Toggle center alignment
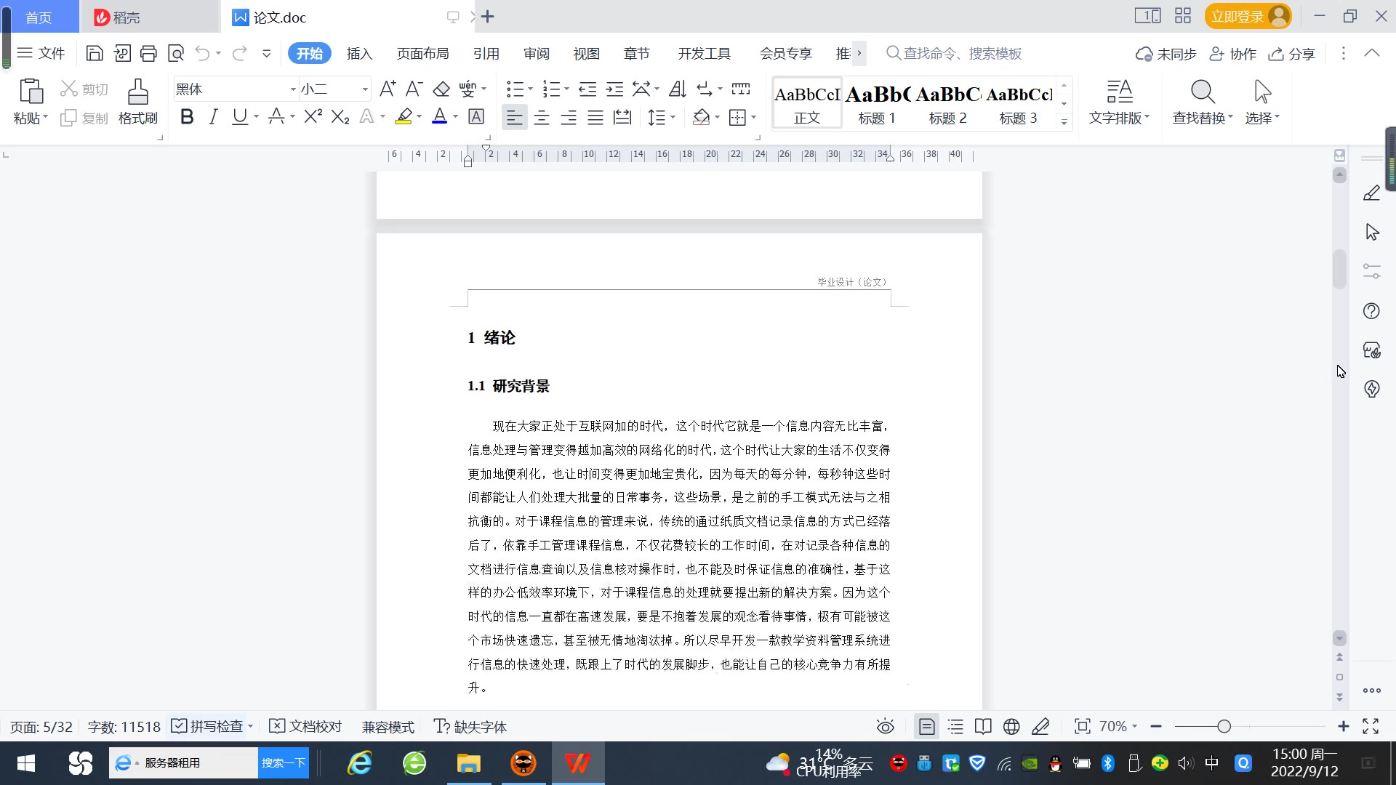This screenshot has height=785, width=1396. tap(542, 117)
